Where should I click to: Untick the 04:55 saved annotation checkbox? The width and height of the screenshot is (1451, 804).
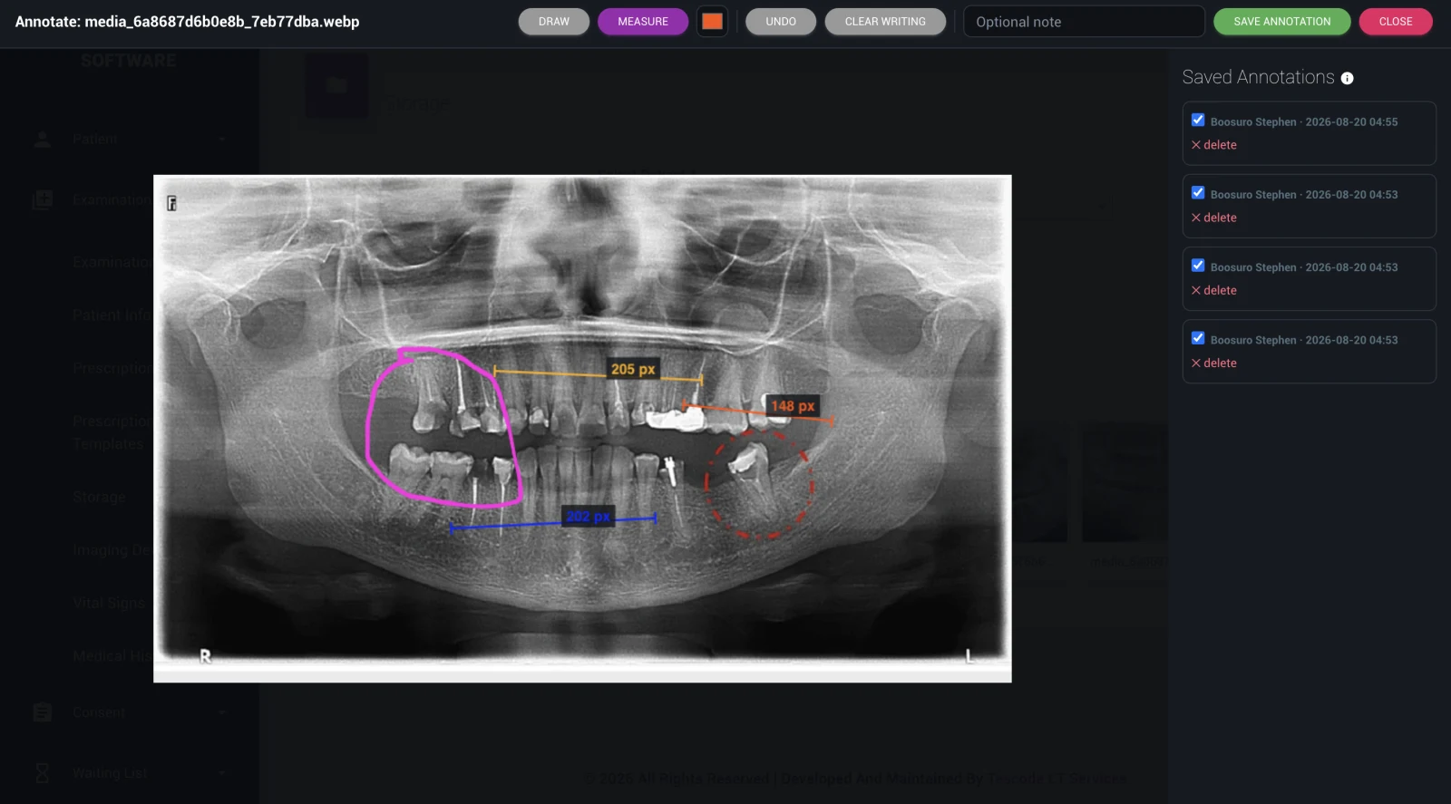pos(1198,120)
